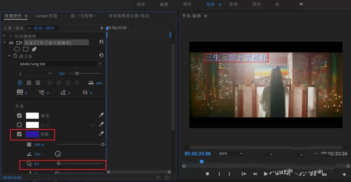The width and height of the screenshot is (351, 182).
Task: Open the 100% zoom level dropdown
Action: (x=230, y=154)
